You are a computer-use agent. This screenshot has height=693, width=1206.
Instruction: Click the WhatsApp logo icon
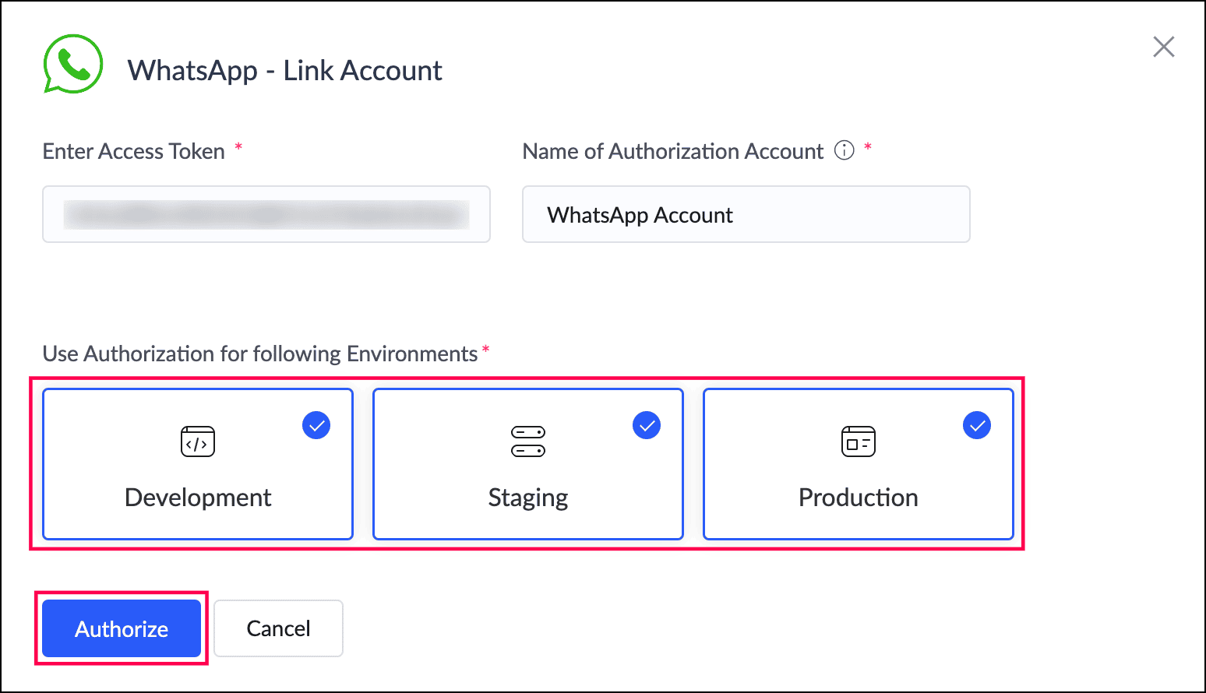(72, 65)
